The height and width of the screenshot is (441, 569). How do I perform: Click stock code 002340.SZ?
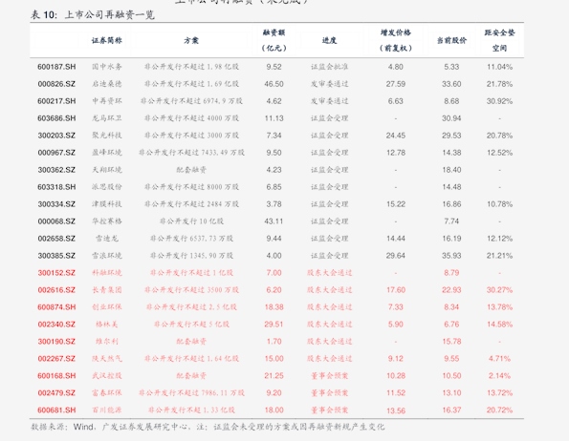(56, 324)
